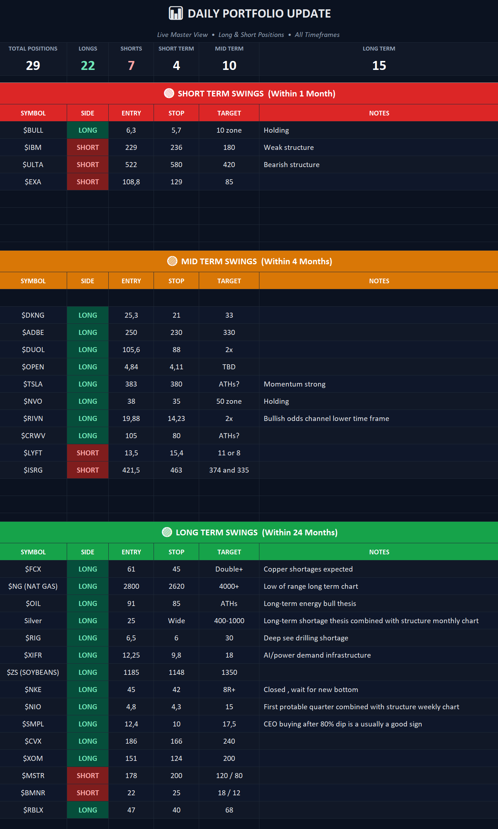Click the $DKNG symbol cell

coord(33,315)
